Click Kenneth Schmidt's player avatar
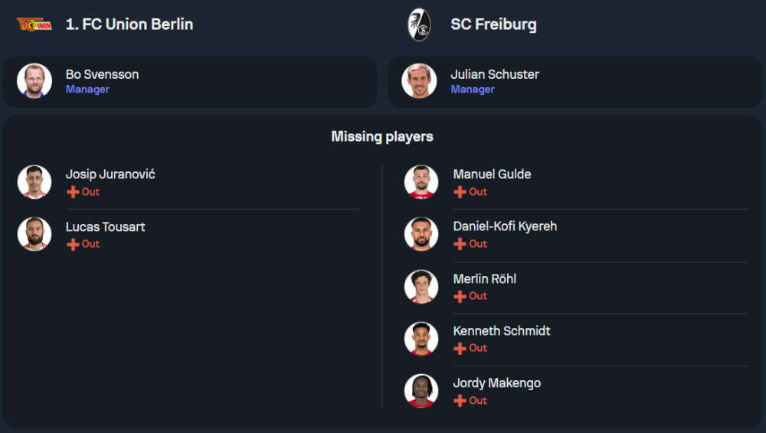Screen dimensions: 766x433 (421, 338)
